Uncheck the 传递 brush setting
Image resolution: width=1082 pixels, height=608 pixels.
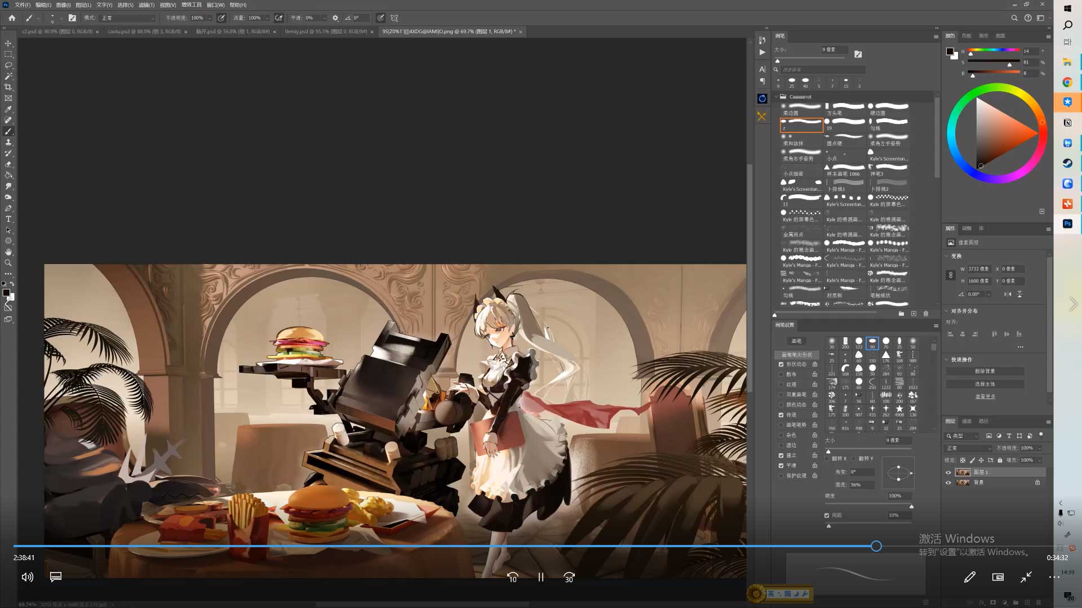(x=781, y=415)
